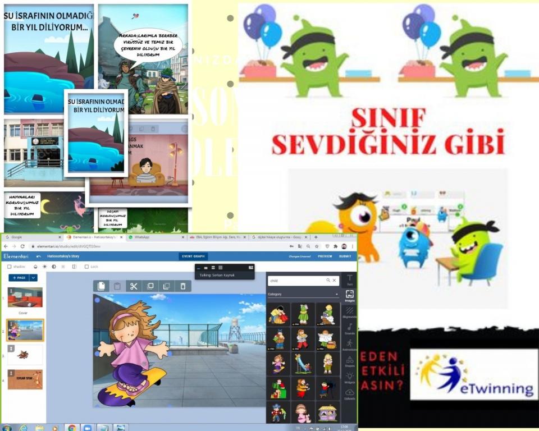Click the contrast half-circle icon
The width and height of the screenshot is (539, 431).
[x=54, y=267]
